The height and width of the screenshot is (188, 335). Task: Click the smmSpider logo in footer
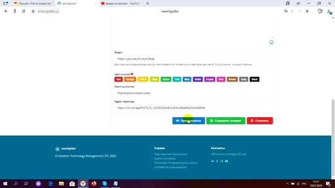[65, 148]
